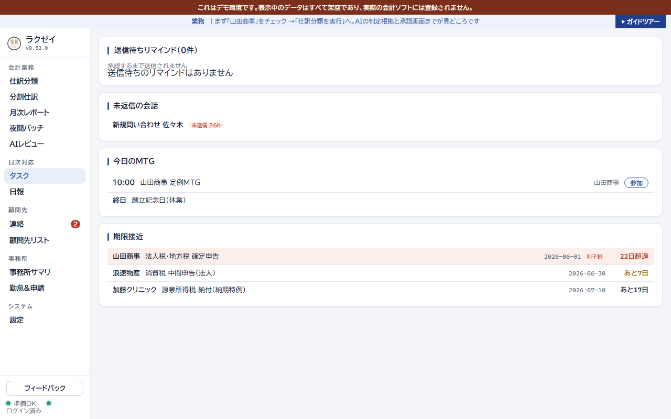This screenshot has width=671, height=419.
Task: Open 日報 from the sidebar
Action: [45, 192]
